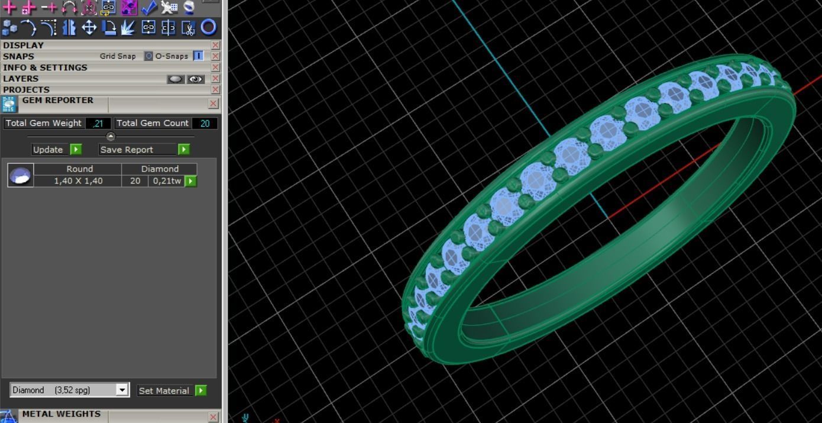Close the INFO & SETTINGS panel
822x423 pixels.
click(215, 67)
